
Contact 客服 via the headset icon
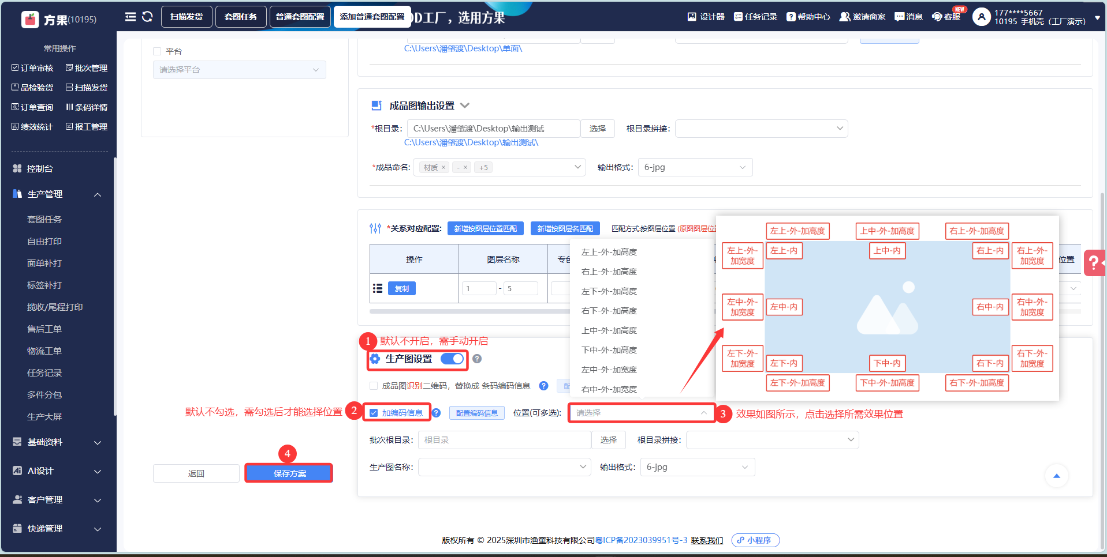(x=937, y=17)
